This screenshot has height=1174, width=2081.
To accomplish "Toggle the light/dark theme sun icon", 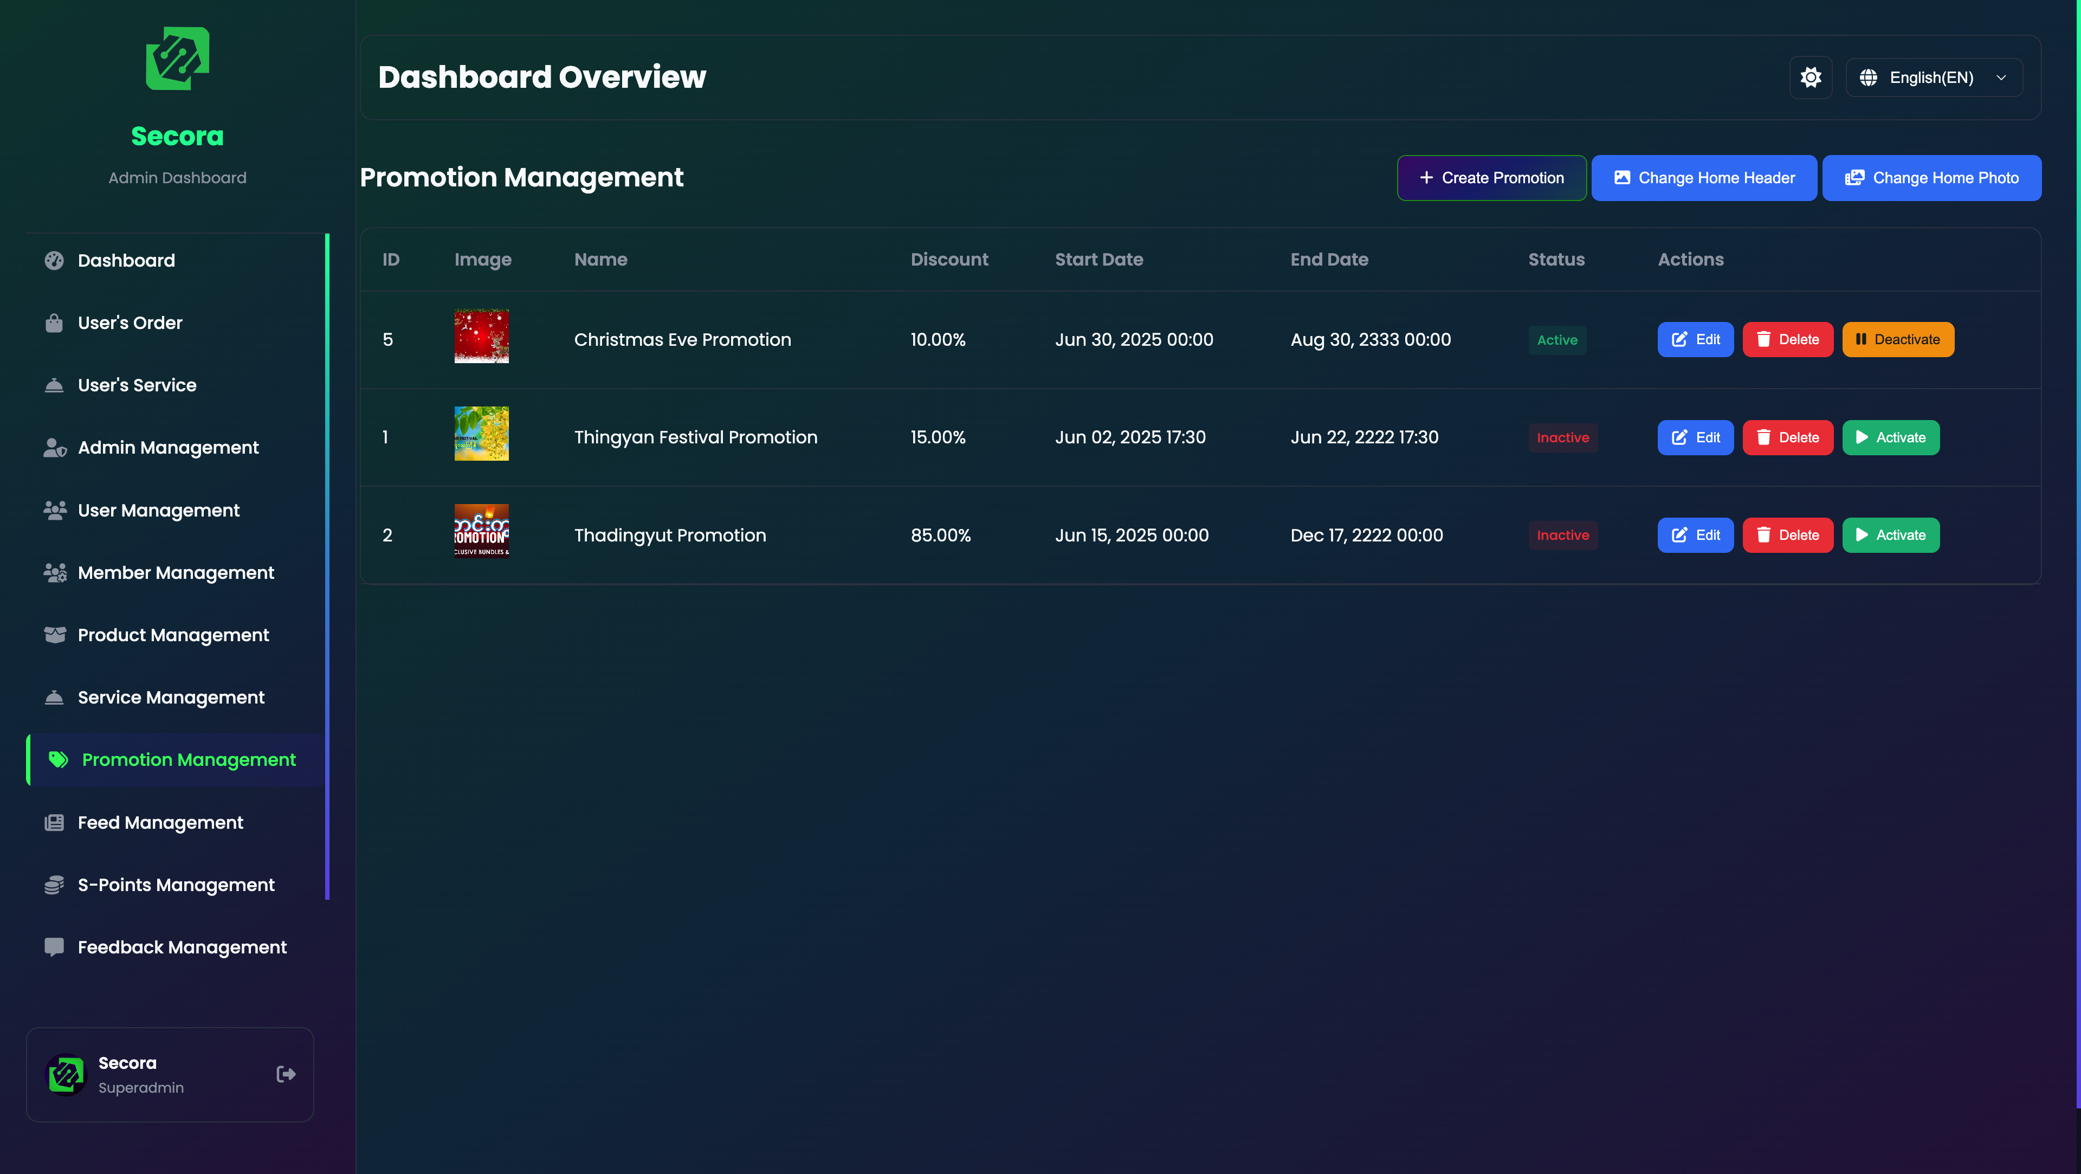I will click(x=1811, y=78).
